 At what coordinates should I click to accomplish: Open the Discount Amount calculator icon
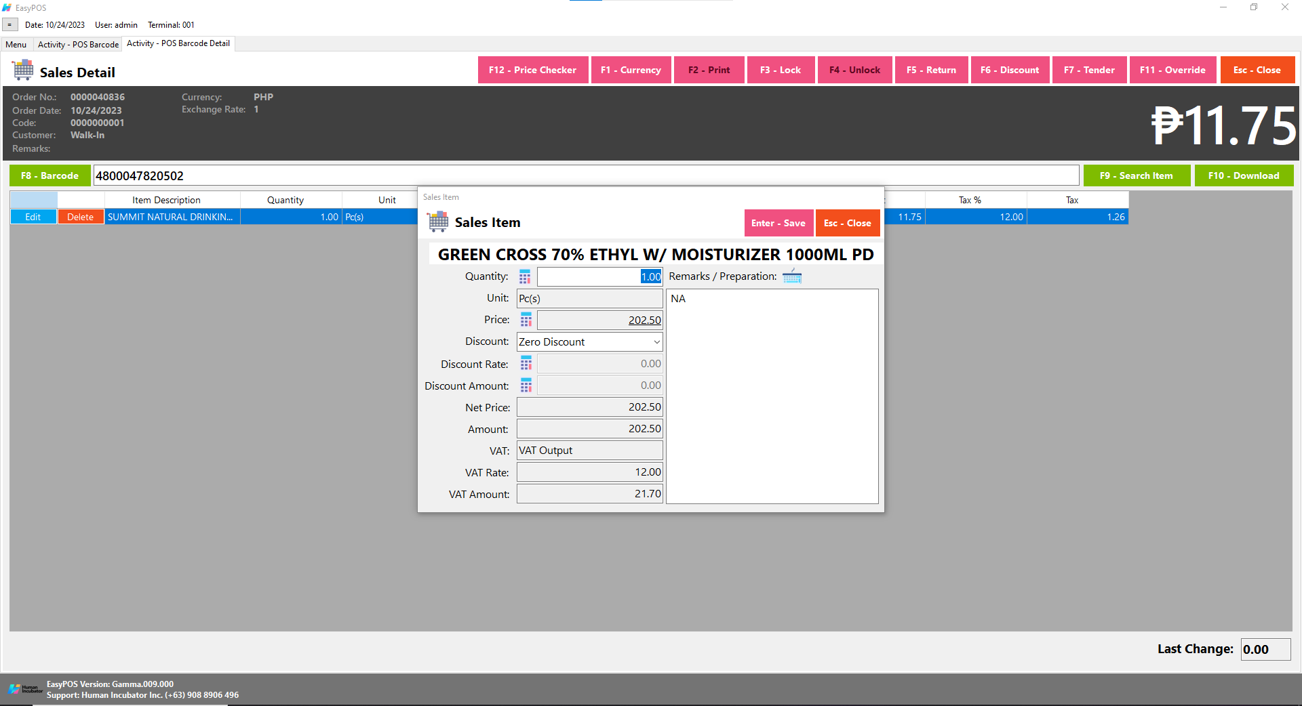point(526,386)
